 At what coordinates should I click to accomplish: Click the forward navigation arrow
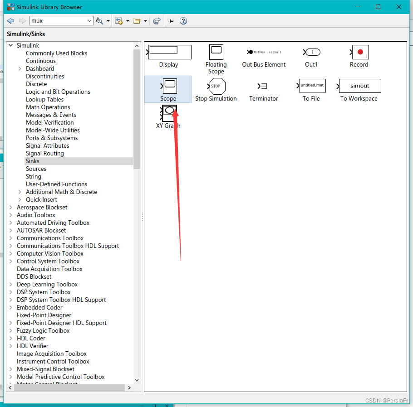coord(22,21)
